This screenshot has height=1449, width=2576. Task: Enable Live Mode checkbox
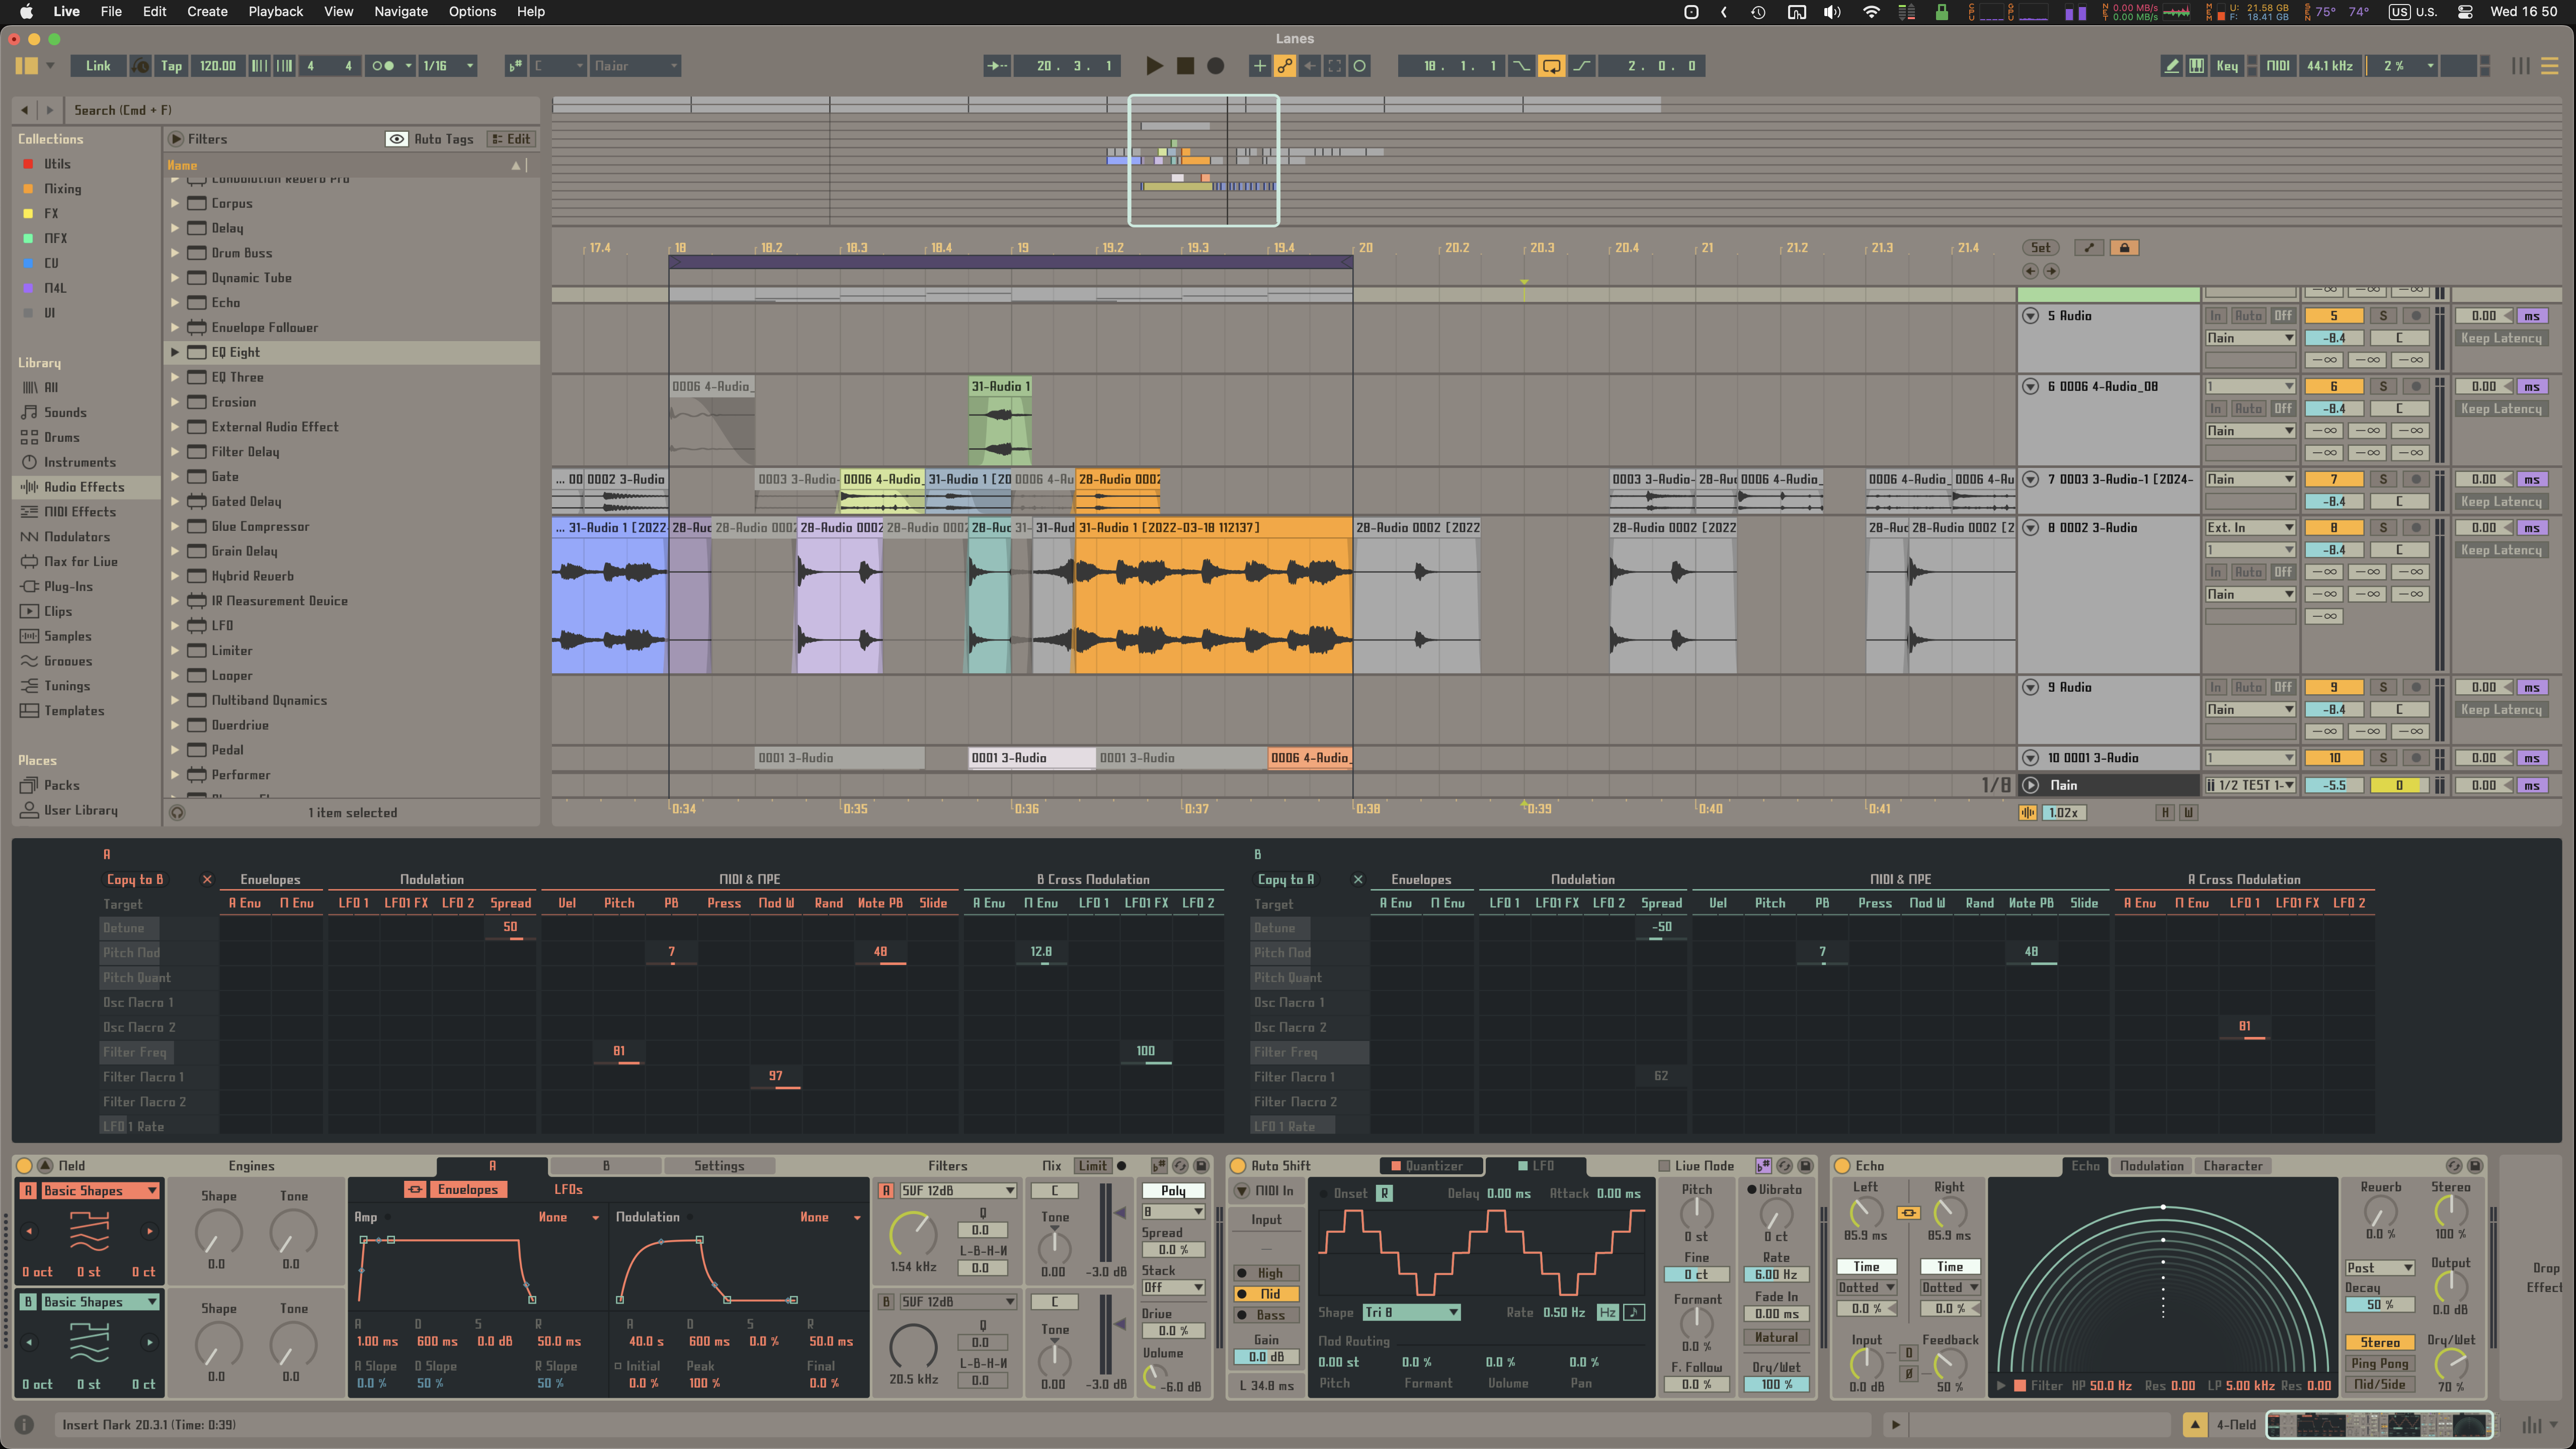pyautogui.click(x=1664, y=1166)
